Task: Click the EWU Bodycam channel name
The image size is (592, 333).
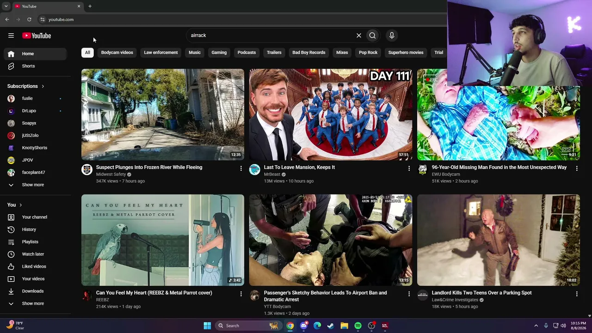Action: [x=446, y=174]
